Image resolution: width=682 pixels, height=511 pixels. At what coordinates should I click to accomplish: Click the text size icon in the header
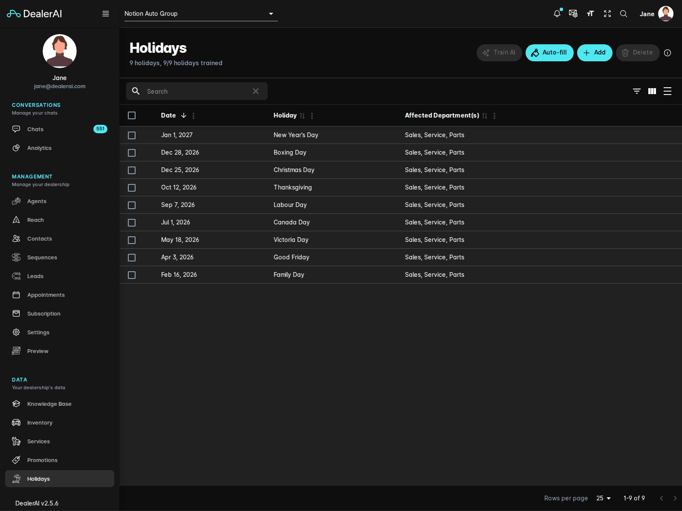(590, 14)
